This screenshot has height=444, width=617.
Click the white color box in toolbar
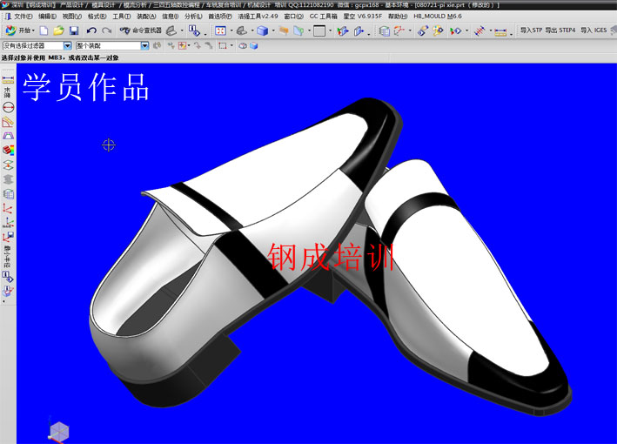pos(319,30)
